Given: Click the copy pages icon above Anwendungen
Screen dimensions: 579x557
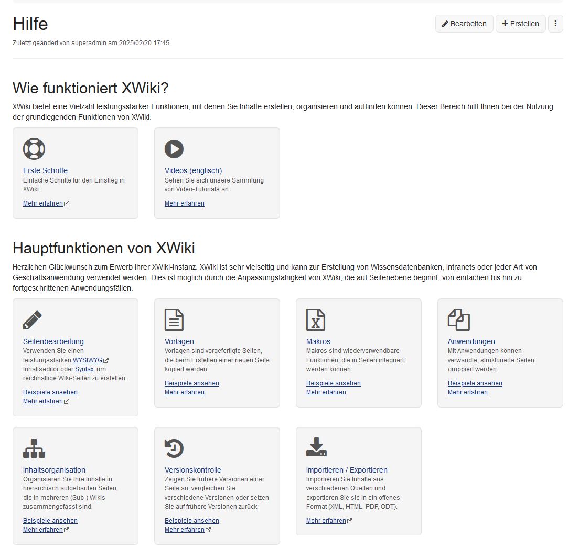Looking at the screenshot, I should click(x=458, y=320).
